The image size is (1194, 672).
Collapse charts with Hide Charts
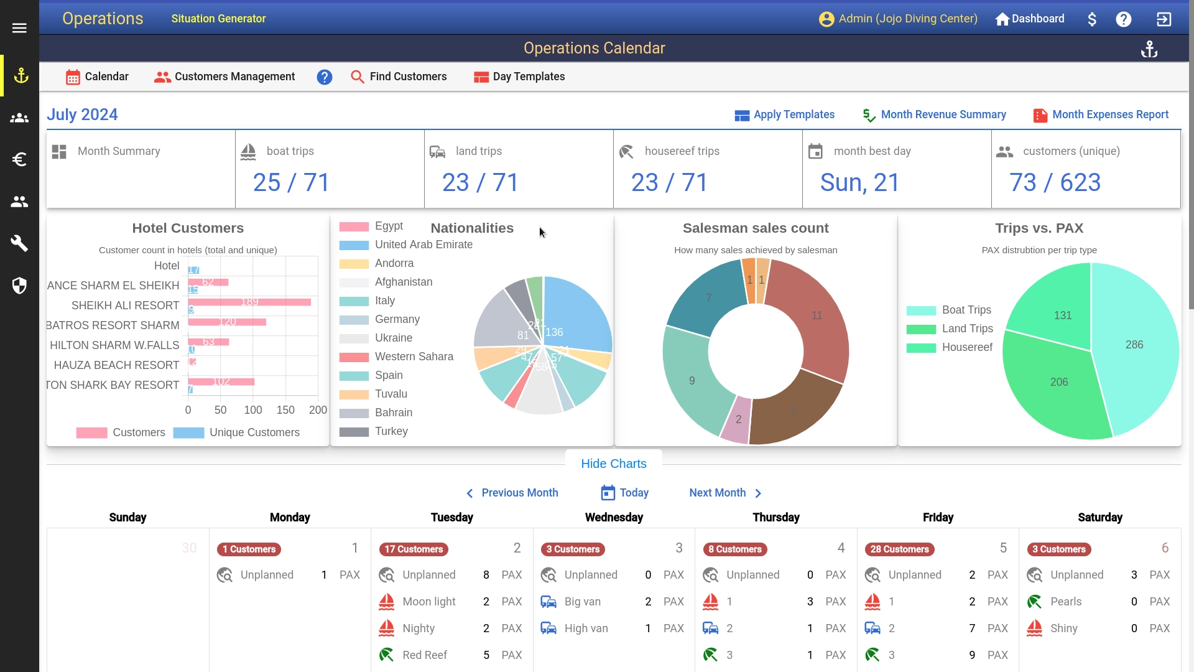click(614, 464)
